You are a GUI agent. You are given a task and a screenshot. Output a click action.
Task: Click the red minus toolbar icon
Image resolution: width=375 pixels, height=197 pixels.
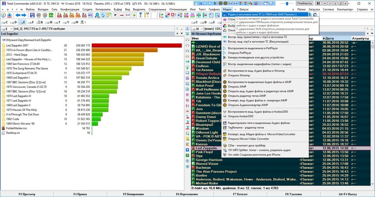(122, 15)
